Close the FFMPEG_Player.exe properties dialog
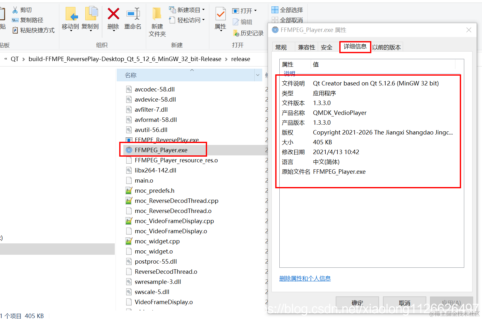Screen dimensions: 482x319 pyautogui.click(x=469, y=30)
